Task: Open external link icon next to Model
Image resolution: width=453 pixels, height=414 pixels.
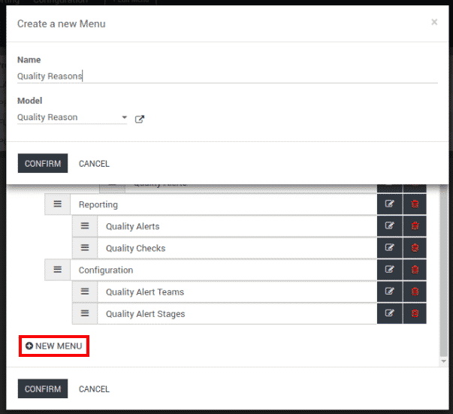Action: (139, 119)
